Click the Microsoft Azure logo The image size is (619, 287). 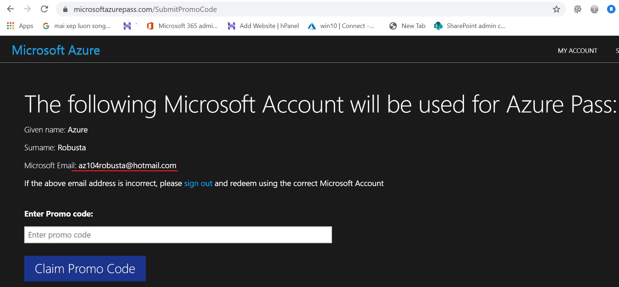coord(56,50)
